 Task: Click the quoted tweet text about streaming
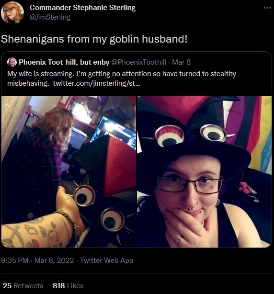pyautogui.click(x=122, y=79)
